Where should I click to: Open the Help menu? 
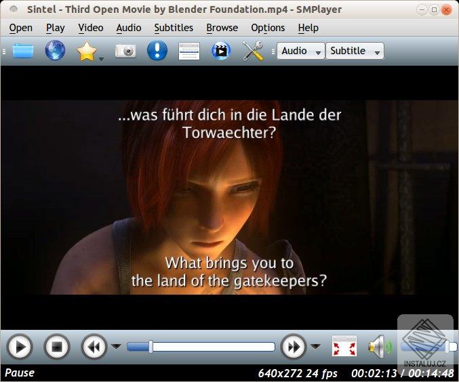(x=308, y=28)
